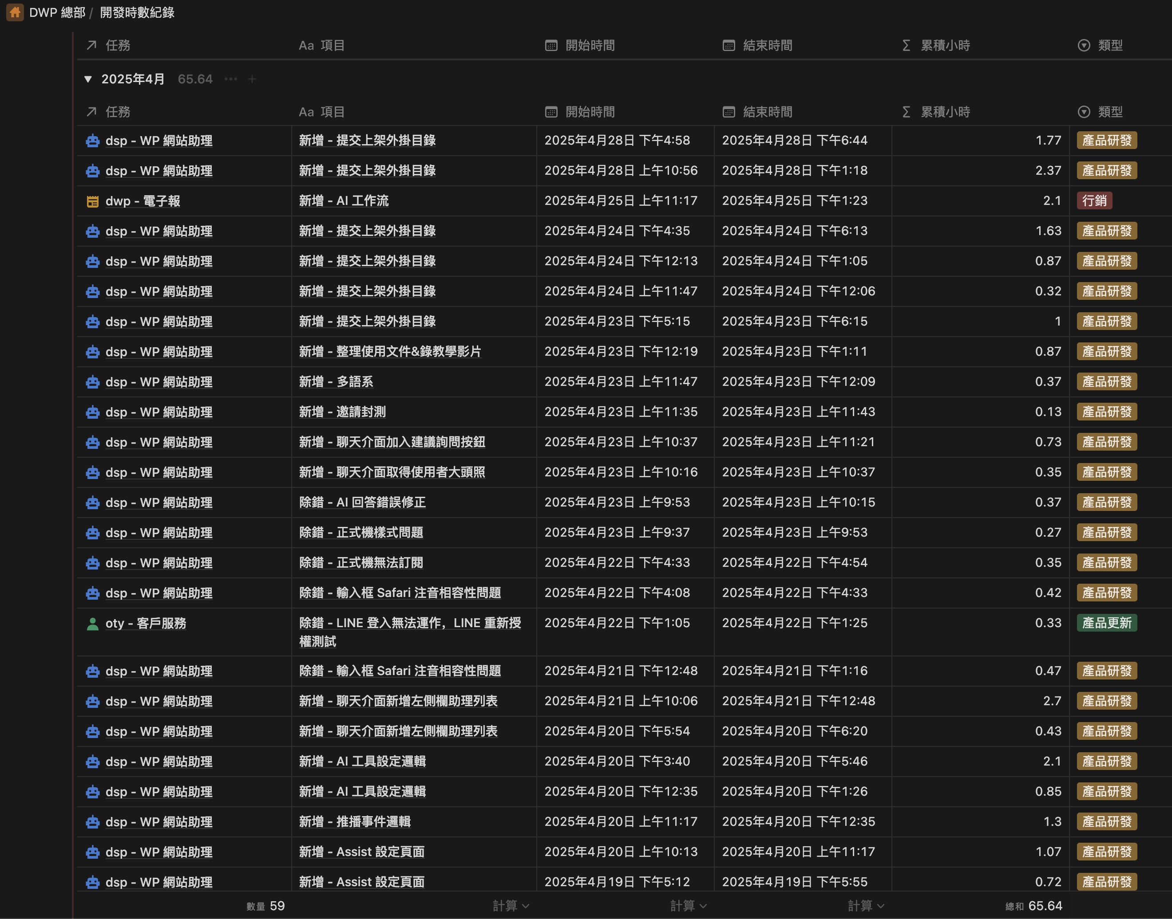Open dsp - WP 網站助理 link in 邀請封測 row
Screen dimensions: 1172x919
tap(159, 412)
